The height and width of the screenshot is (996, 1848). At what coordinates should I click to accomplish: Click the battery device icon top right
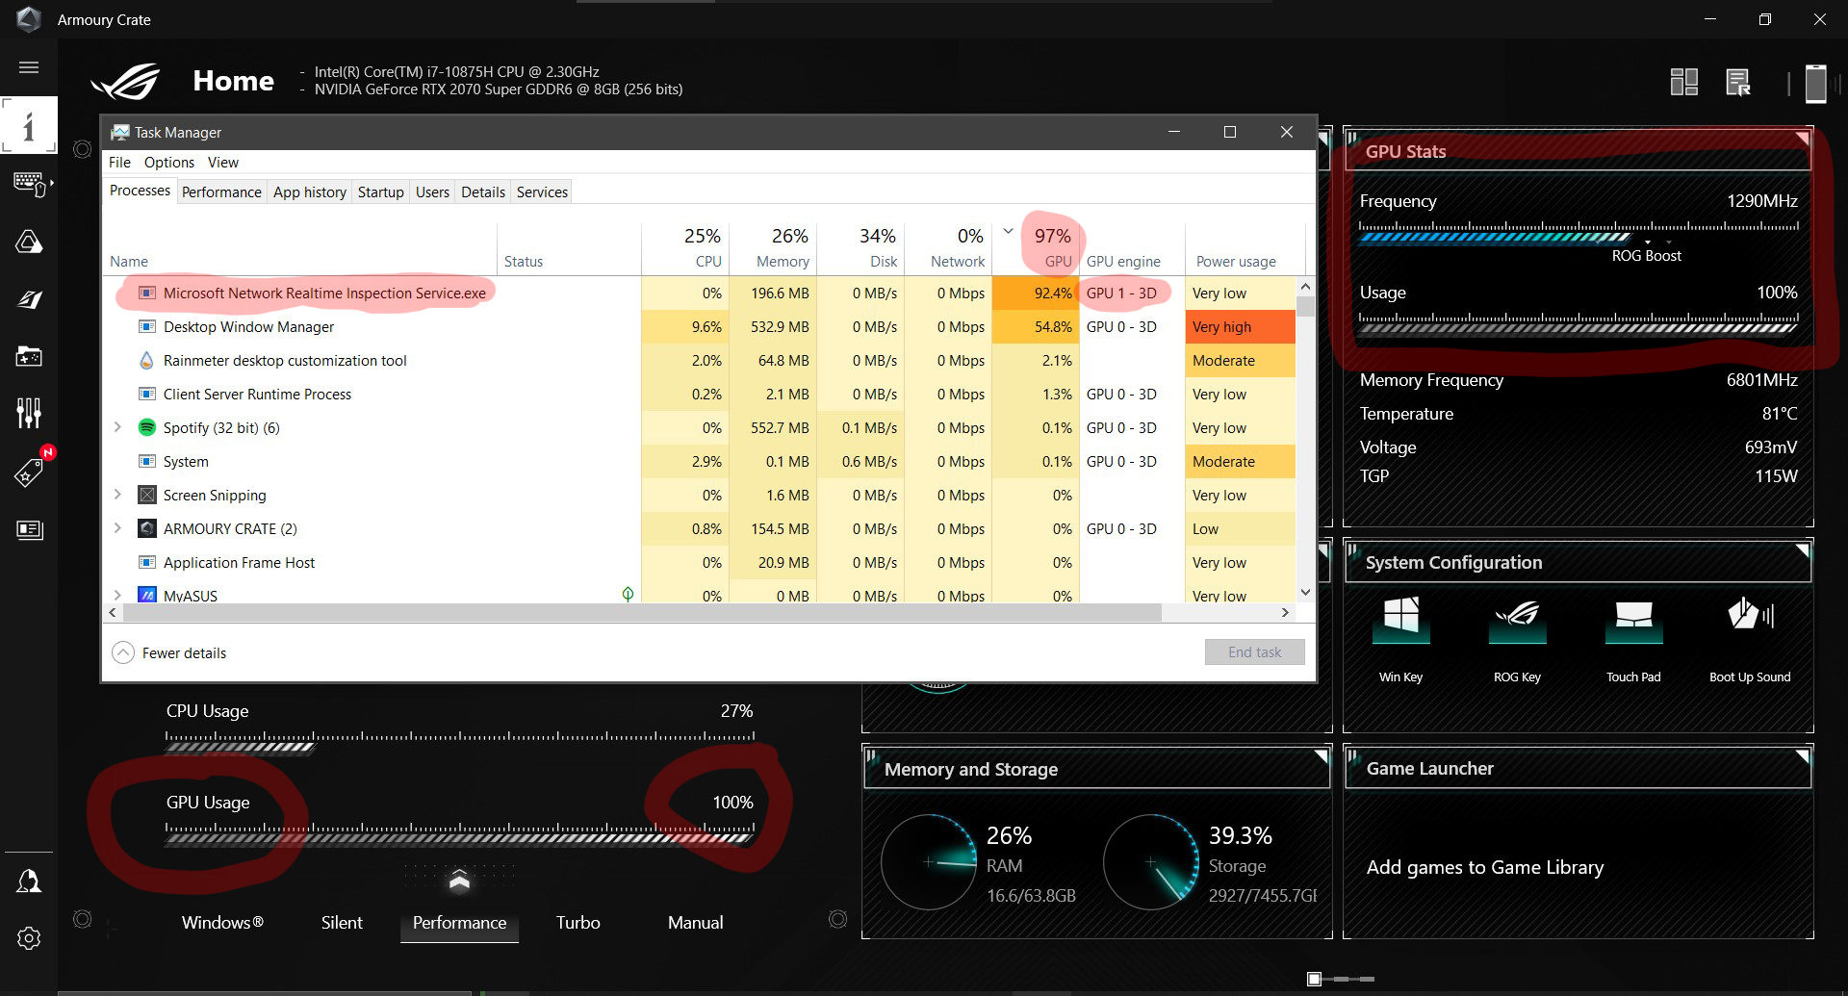[1815, 83]
